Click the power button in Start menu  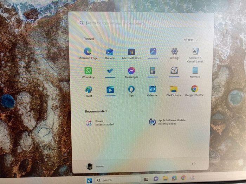tap(194, 164)
